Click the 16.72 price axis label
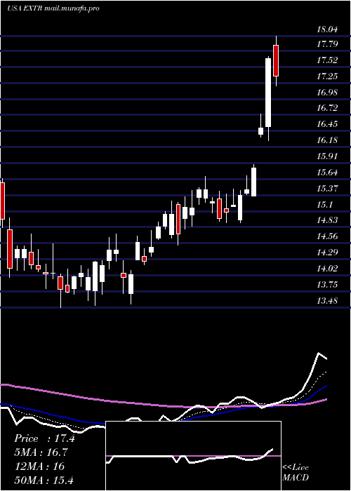The image size is (351, 491). tap(327, 108)
